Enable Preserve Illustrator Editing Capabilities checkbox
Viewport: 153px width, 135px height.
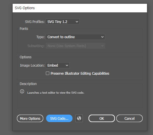coord(48,73)
